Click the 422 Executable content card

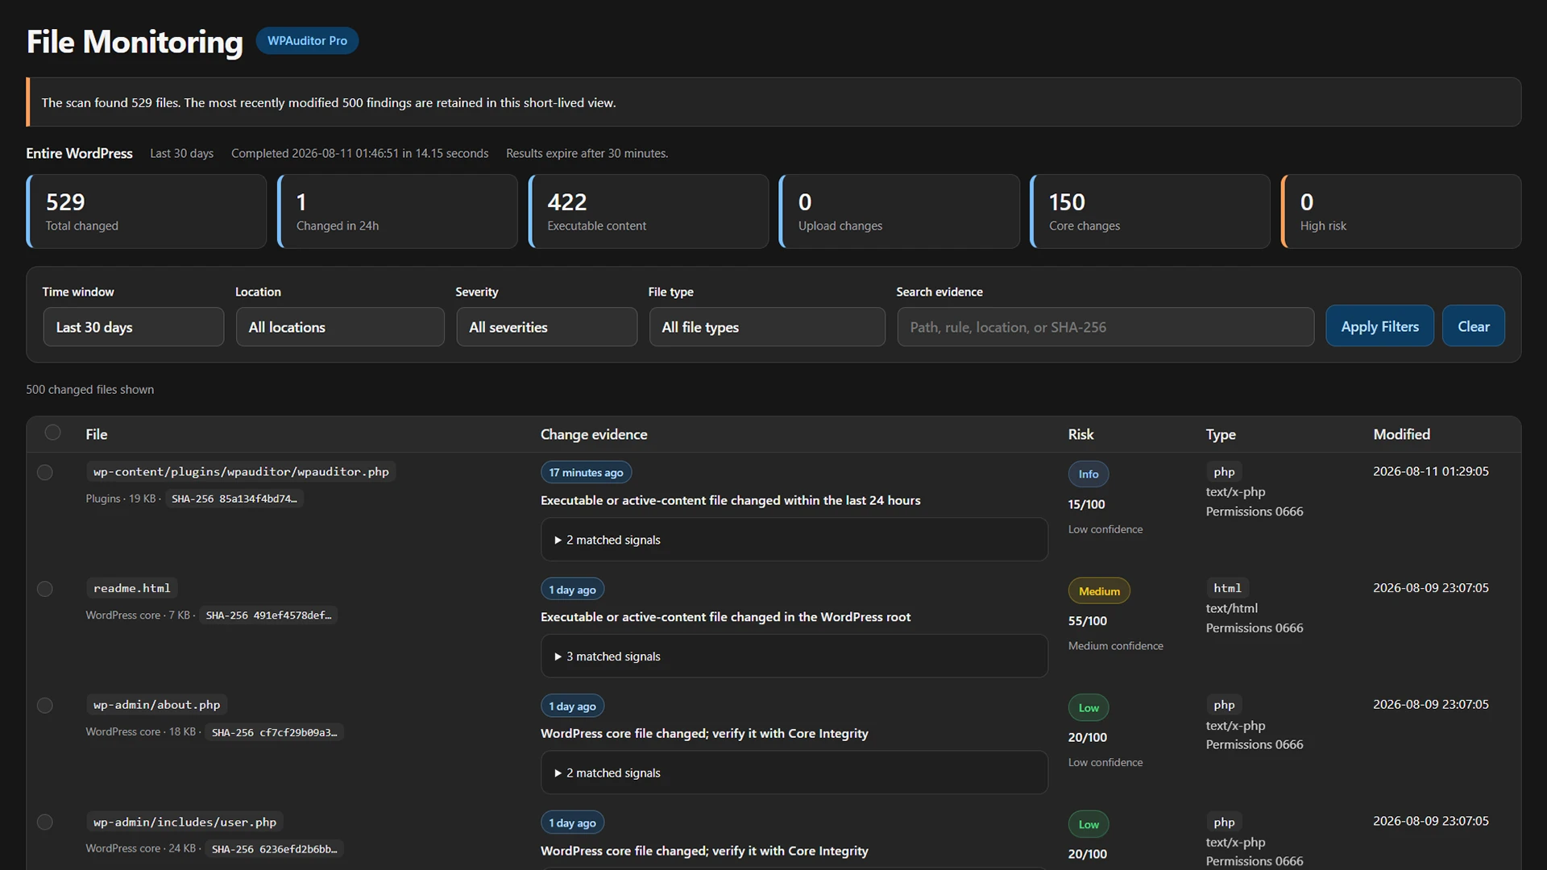point(649,212)
